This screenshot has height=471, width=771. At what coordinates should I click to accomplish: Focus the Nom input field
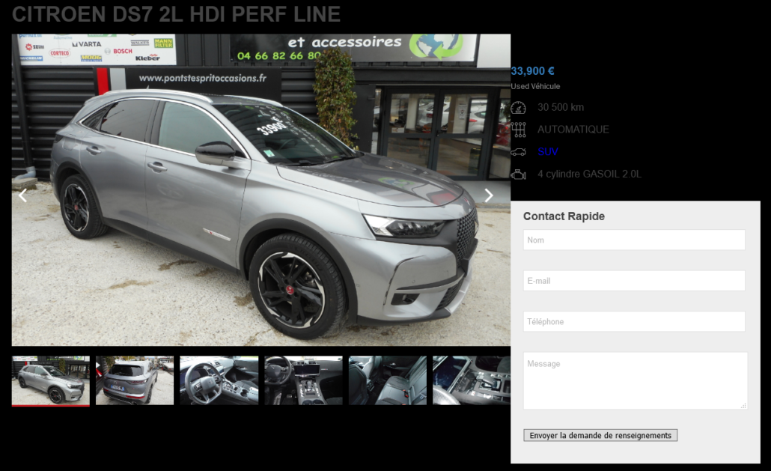(634, 240)
